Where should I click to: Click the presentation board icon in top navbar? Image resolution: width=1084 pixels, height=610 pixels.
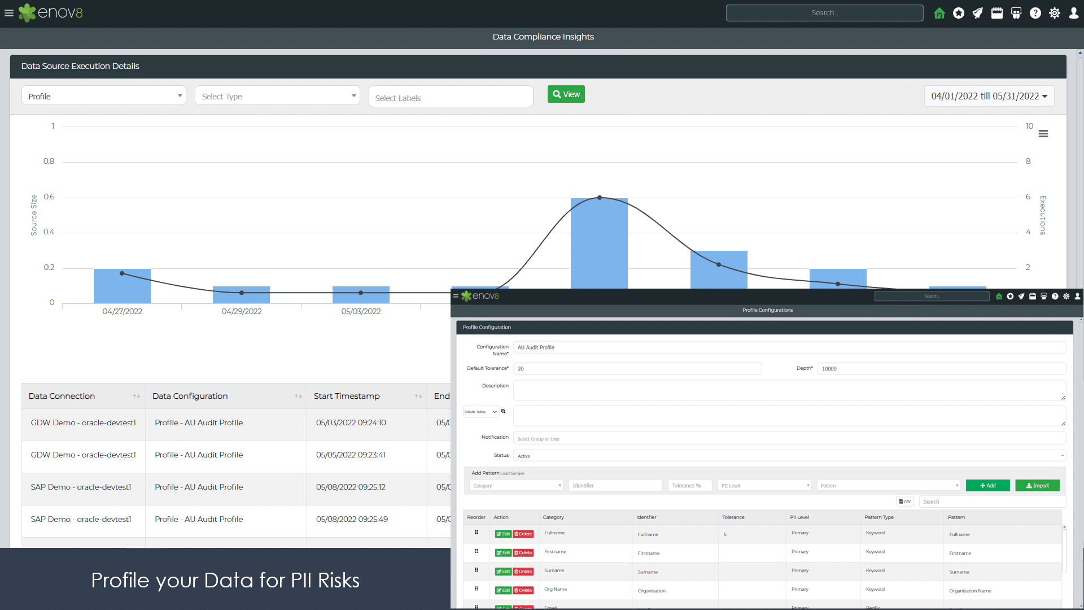tap(1016, 13)
